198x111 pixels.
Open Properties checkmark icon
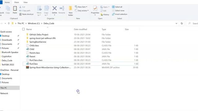[x=95, y=8]
